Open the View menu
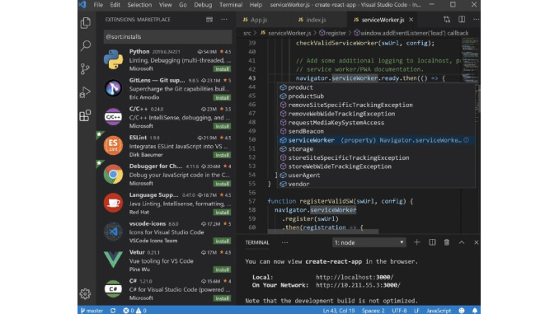559x314 pixels. pyautogui.click(x=165, y=5)
